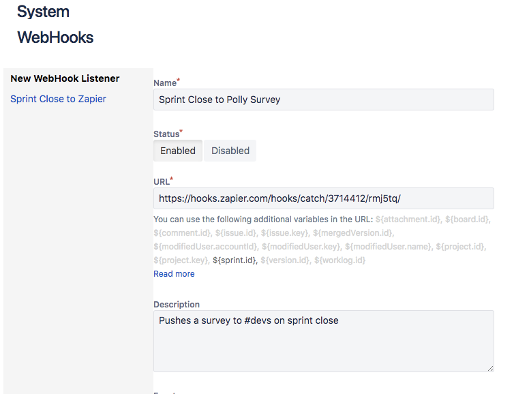529x394 pixels.
Task: Click the System heading text
Action: tap(43, 12)
